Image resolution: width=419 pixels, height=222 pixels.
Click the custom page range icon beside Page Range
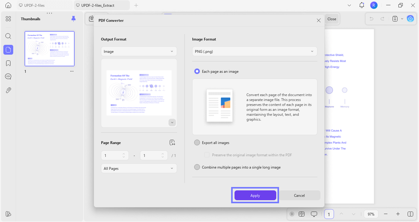(172, 142)
